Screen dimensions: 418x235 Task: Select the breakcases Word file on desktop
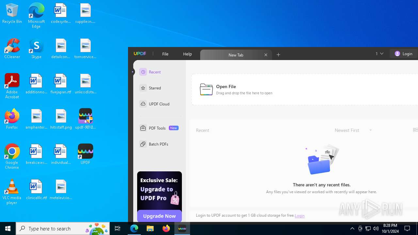[36, 154]
